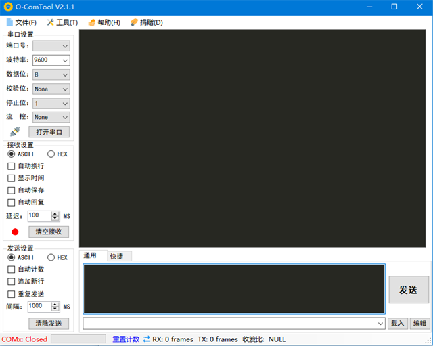Click the 收发比: NULL status text
The width and height of the screenshot is (433, 346).
[264, 339]
